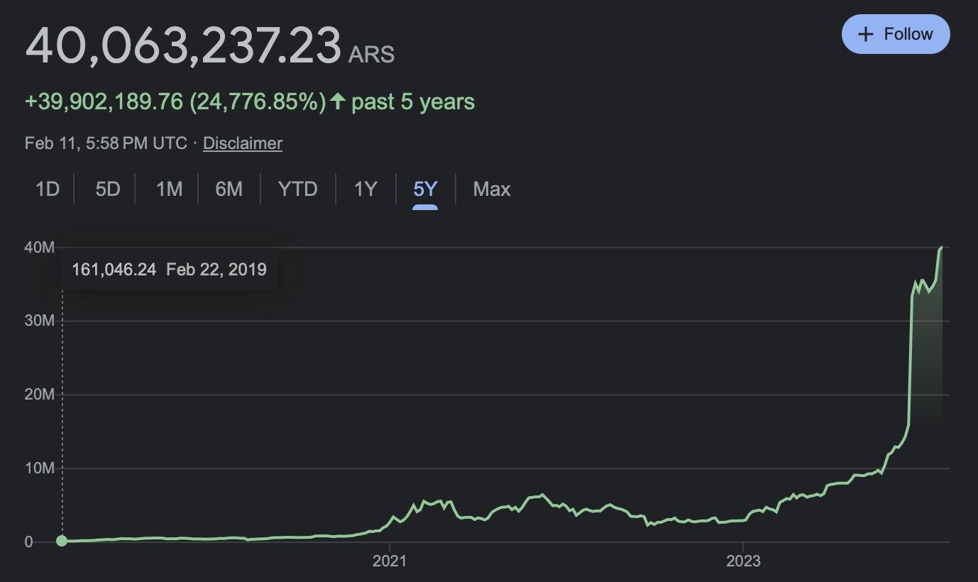
Task: Show the Max time range
Action: [x=492, y=190]
